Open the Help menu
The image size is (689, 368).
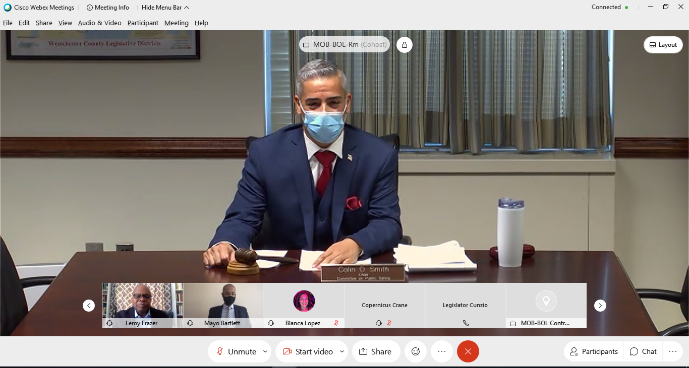coord(201,23)
